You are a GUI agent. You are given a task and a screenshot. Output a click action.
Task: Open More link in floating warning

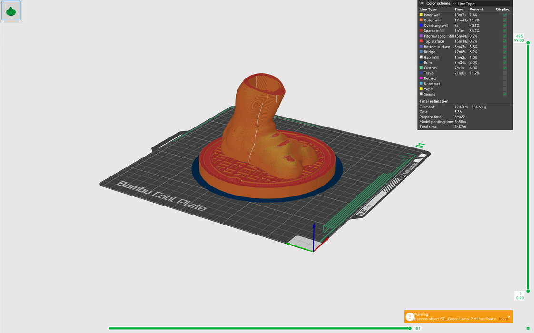tap(503, 319)
